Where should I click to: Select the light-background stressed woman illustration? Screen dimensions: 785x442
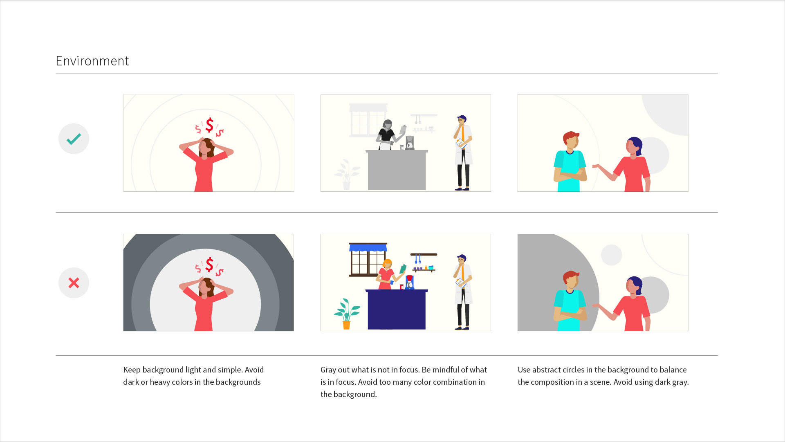click(209, 143)
